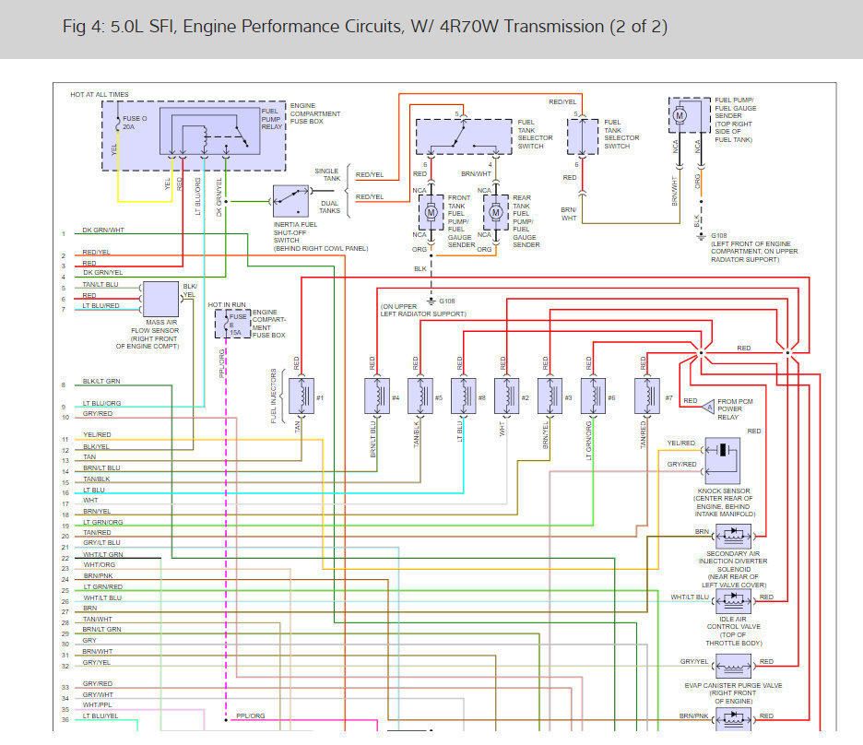Viewport: 863px width, 745px height.
Task: Click the INERTIA FUEL SHUT-OFF SWITCH label
Action: point(321,237)
